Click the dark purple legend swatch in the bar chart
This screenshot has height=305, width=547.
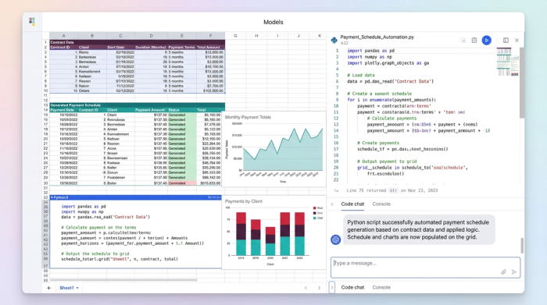(x=315, y=213)
